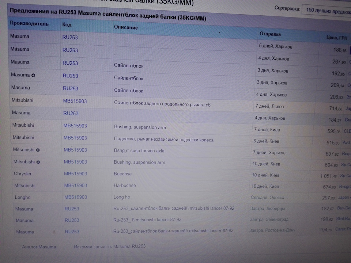This screenshot has height=263, width=351.
Task: Click the price 198,62
Action: [x=327, y=220]
